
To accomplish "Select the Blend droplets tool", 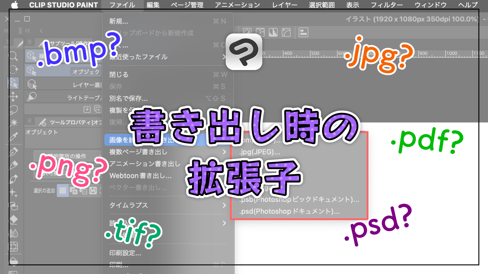I will pyautogui.click(x=13, y=233).
